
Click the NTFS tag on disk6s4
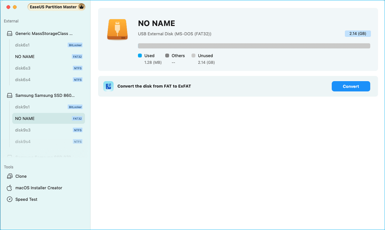78,80
